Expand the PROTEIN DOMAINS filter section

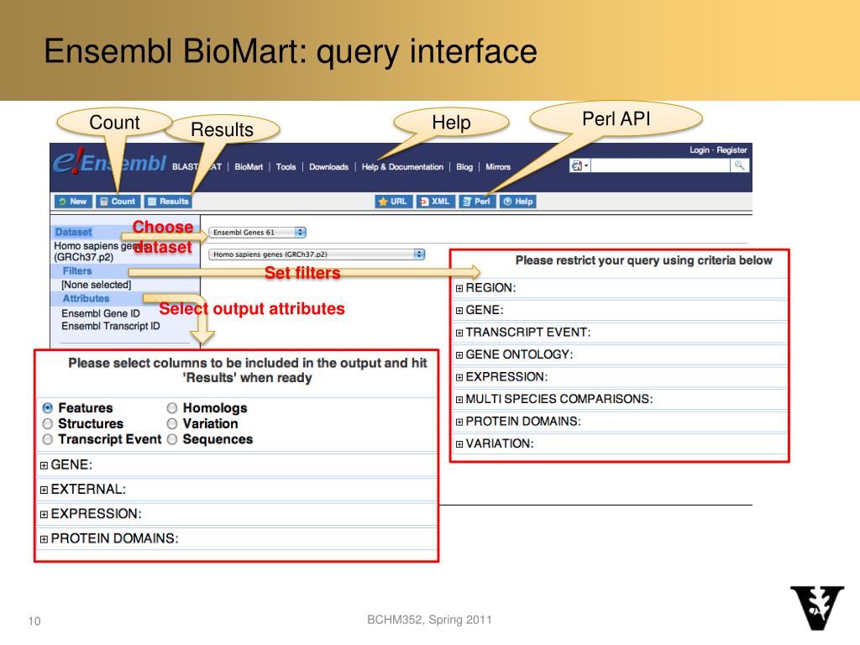coord(459,422)
